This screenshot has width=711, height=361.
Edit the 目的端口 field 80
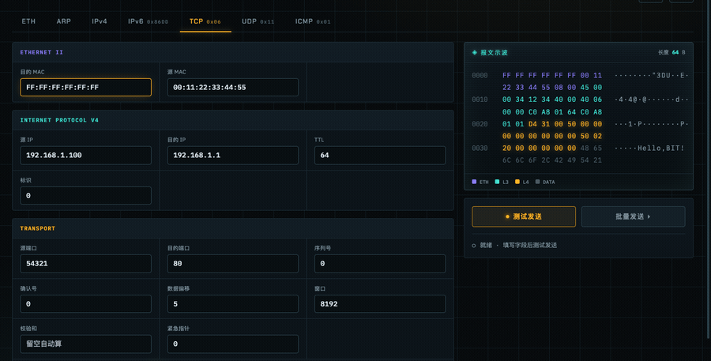point(232,264)
